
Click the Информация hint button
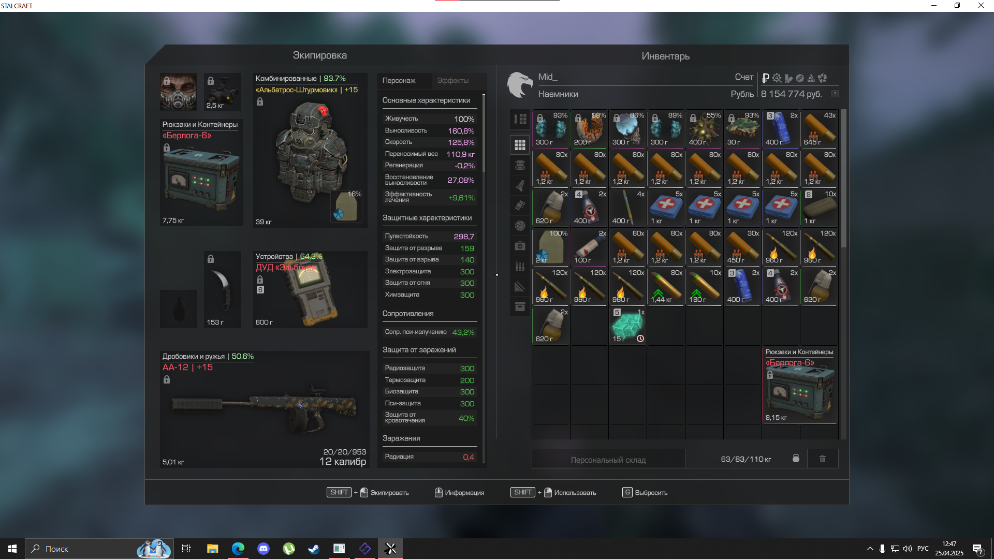(x=459, y=493)
